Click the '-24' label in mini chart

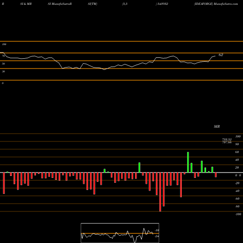[x=157, y=236]
